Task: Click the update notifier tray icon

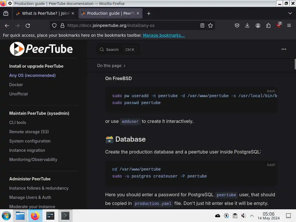Action: pos(226,216)
